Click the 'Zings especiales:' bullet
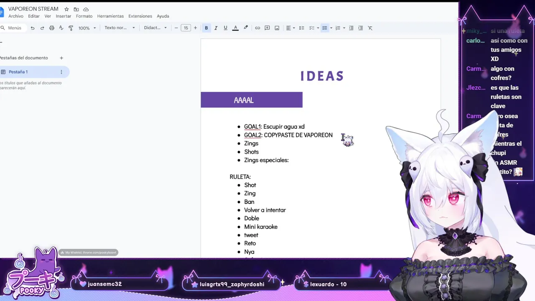Screen dimensions: 535x301 point(266,160)
